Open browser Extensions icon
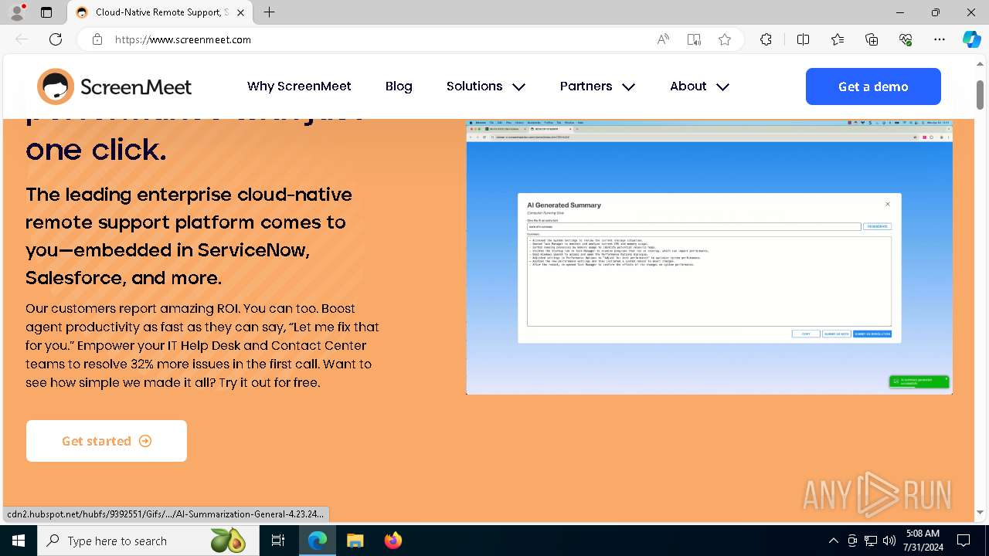The height and width of the screenshot is (556, 989). click(x=766, y=39)
